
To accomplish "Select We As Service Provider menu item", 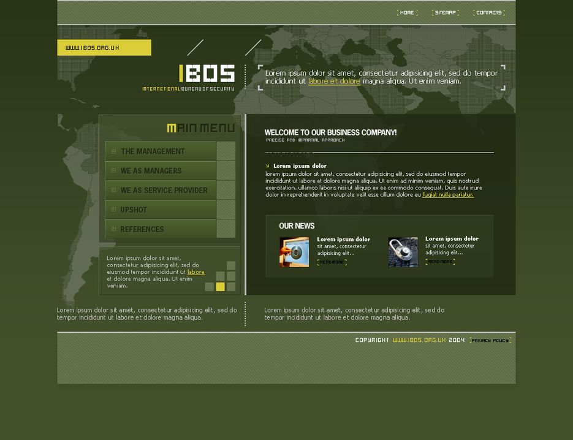I will click(161, 190).
